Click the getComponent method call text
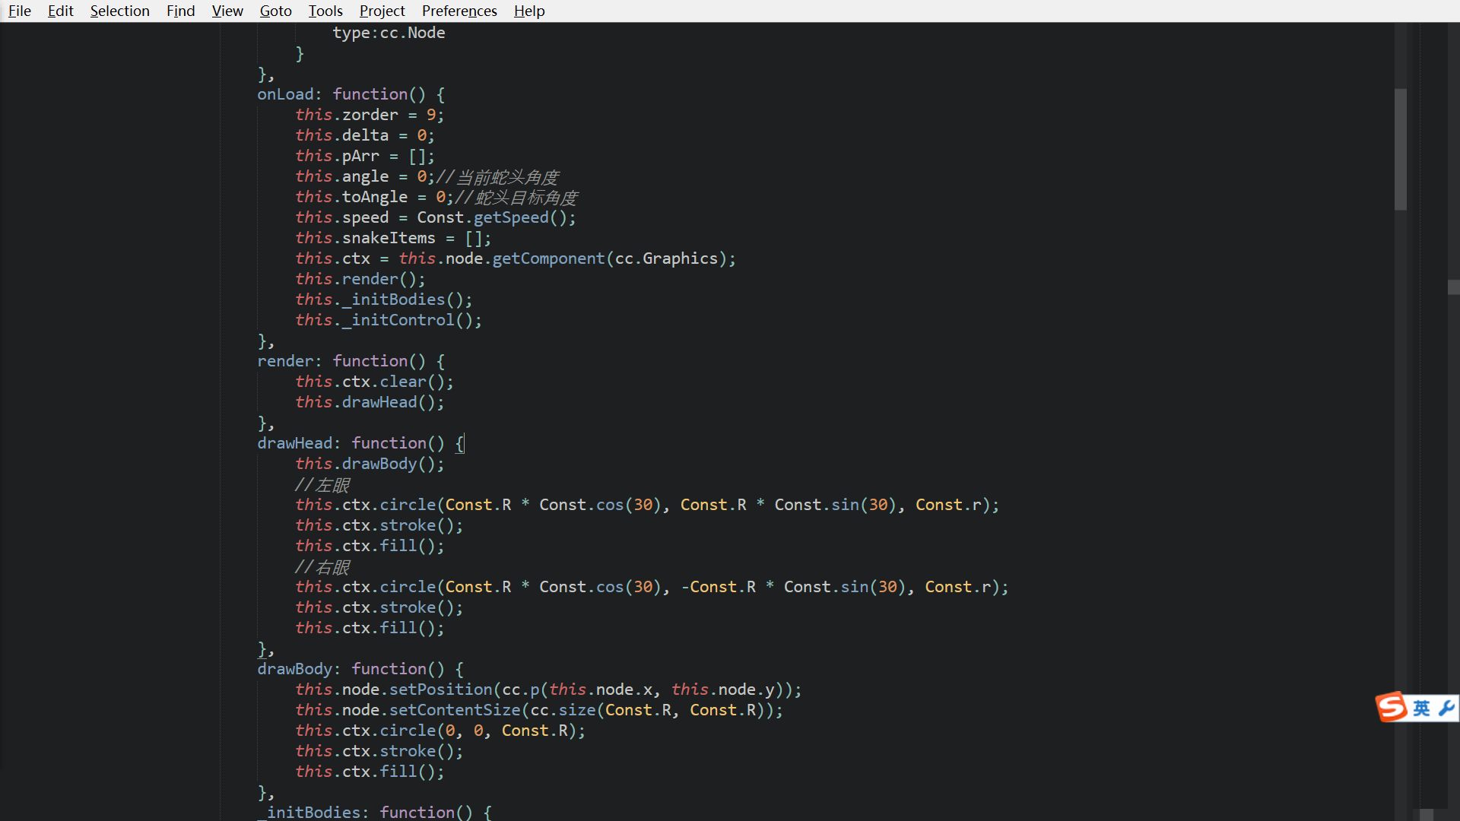1460x821 pixels. point(548,258)
